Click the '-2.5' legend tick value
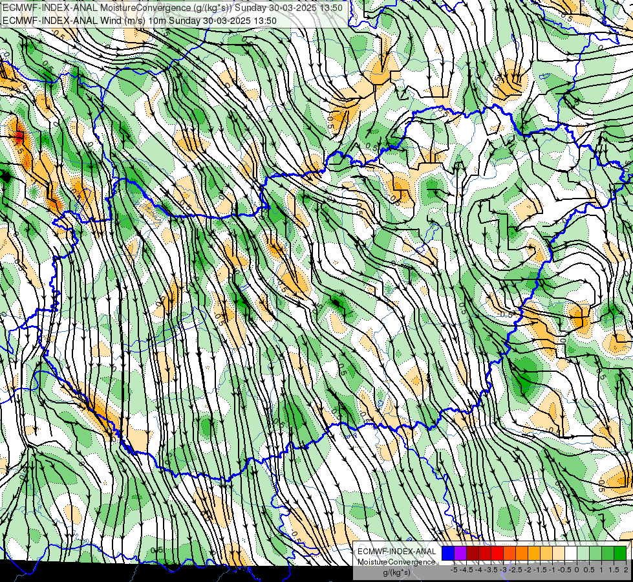This screenshot has height=582, width=633. click(x=515, y=570)
